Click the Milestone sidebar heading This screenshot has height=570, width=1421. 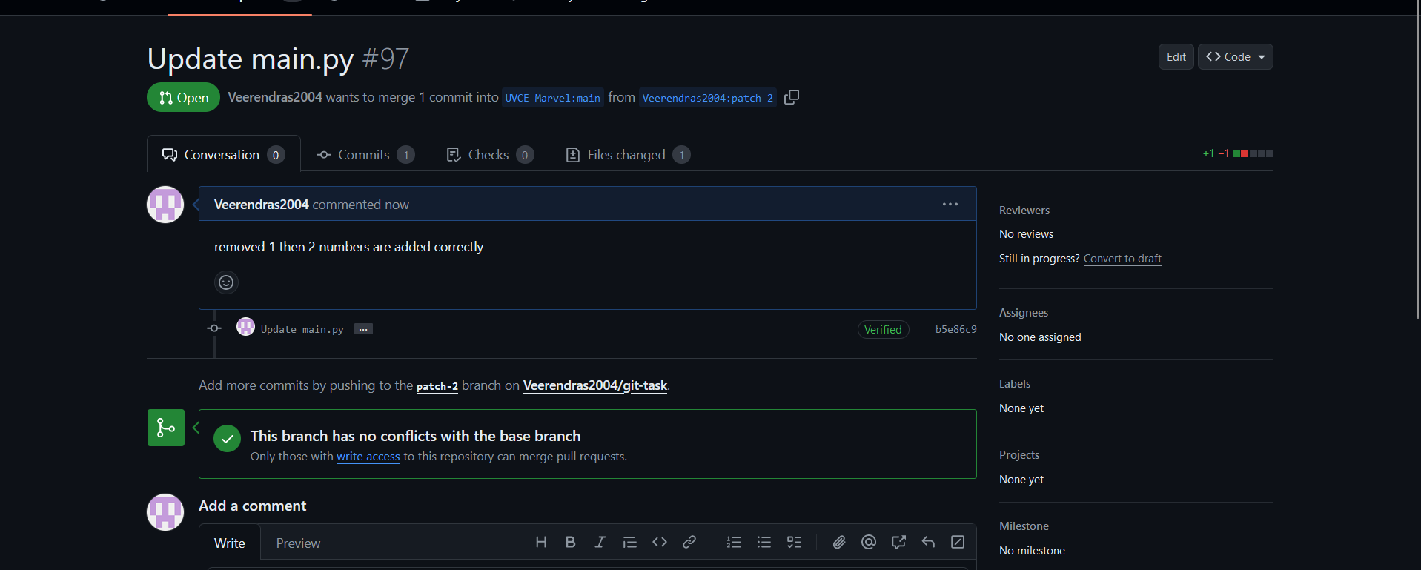click(1024, 526)
